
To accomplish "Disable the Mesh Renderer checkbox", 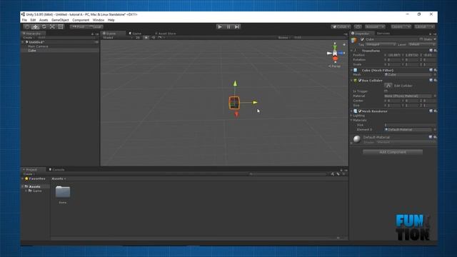I will (x=360, y=111).
